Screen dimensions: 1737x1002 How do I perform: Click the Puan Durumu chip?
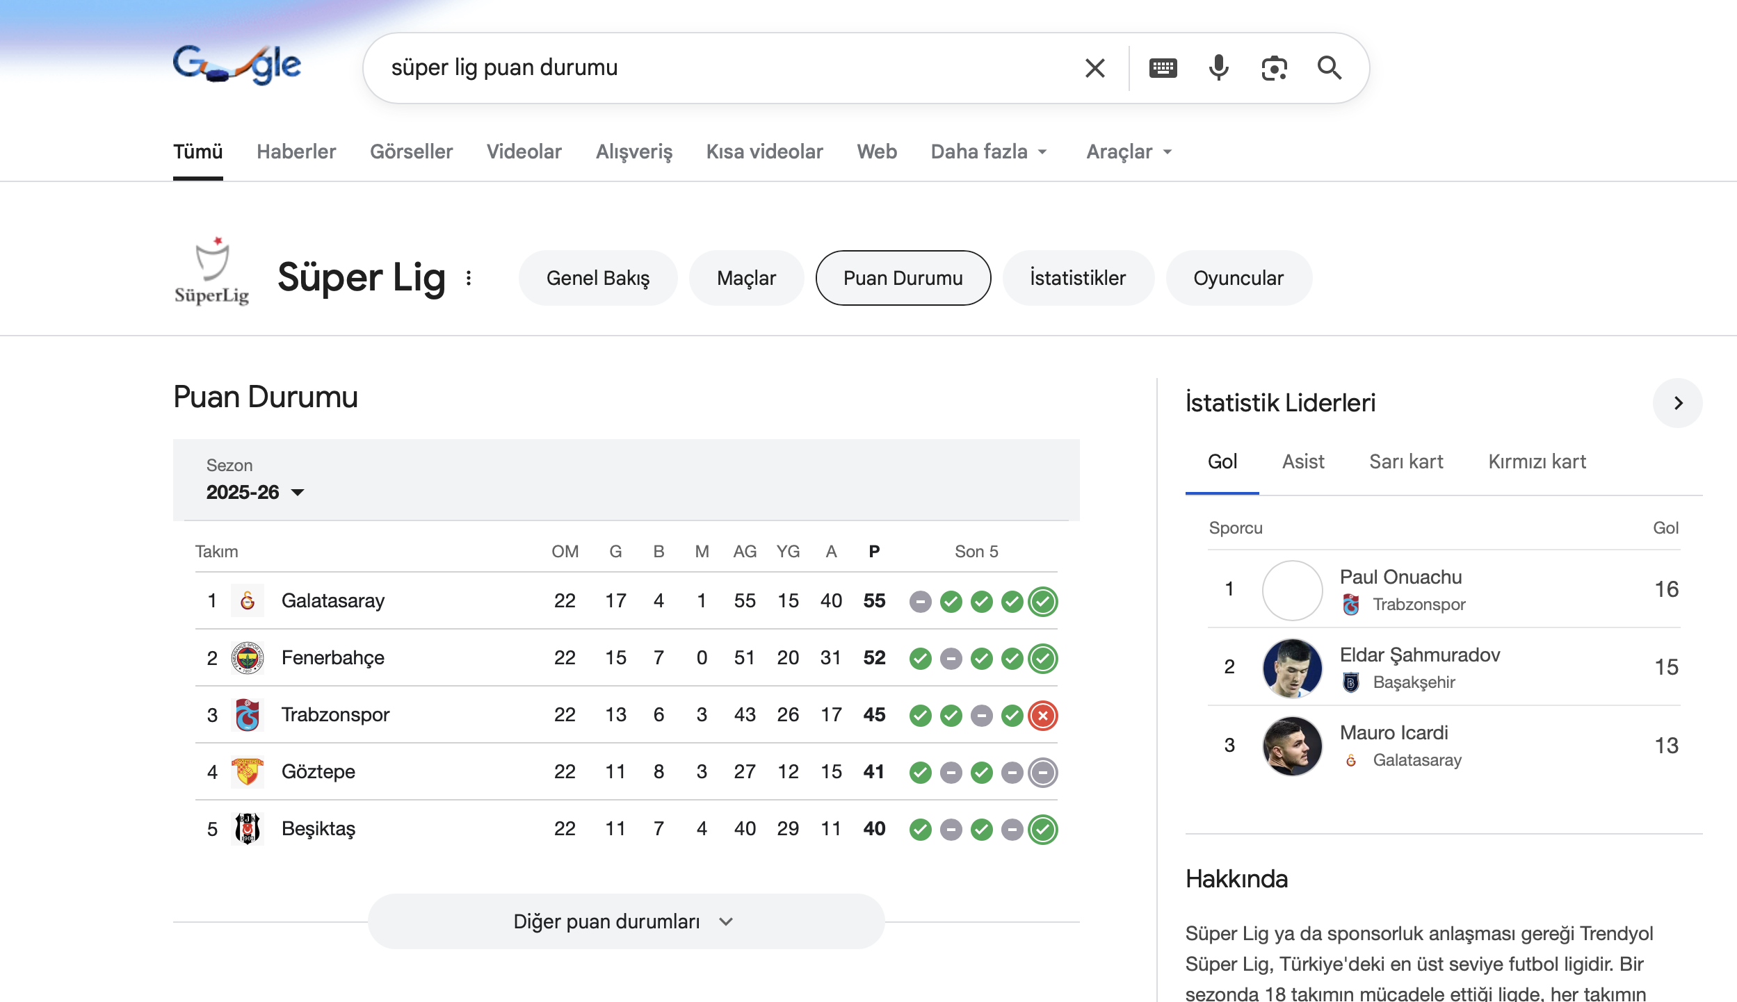tap(903, 278)
